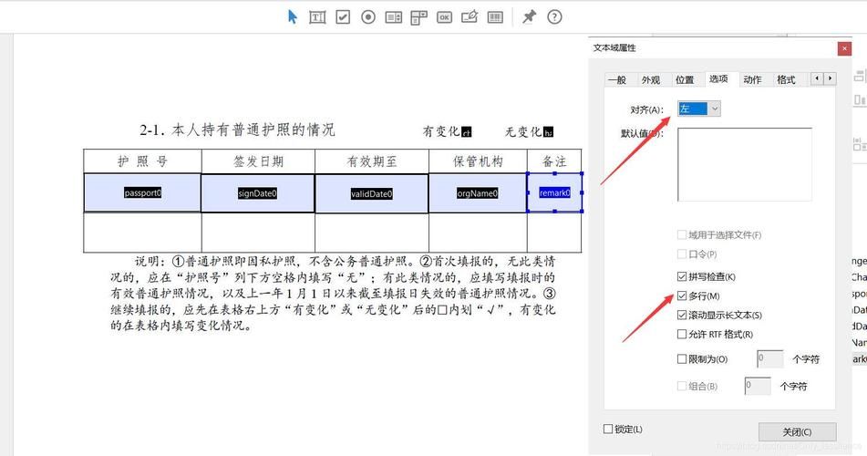Click the 保管机构 column header text
Screen dimensions: 867x456
pyautogui.click(x=479, y=161)
